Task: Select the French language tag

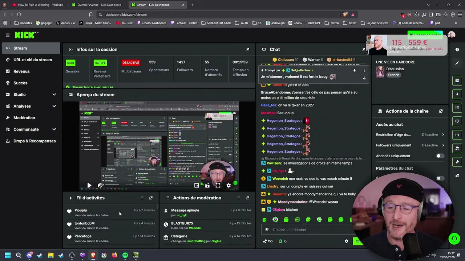Action: pyautogui.click(x=393, y=75)
